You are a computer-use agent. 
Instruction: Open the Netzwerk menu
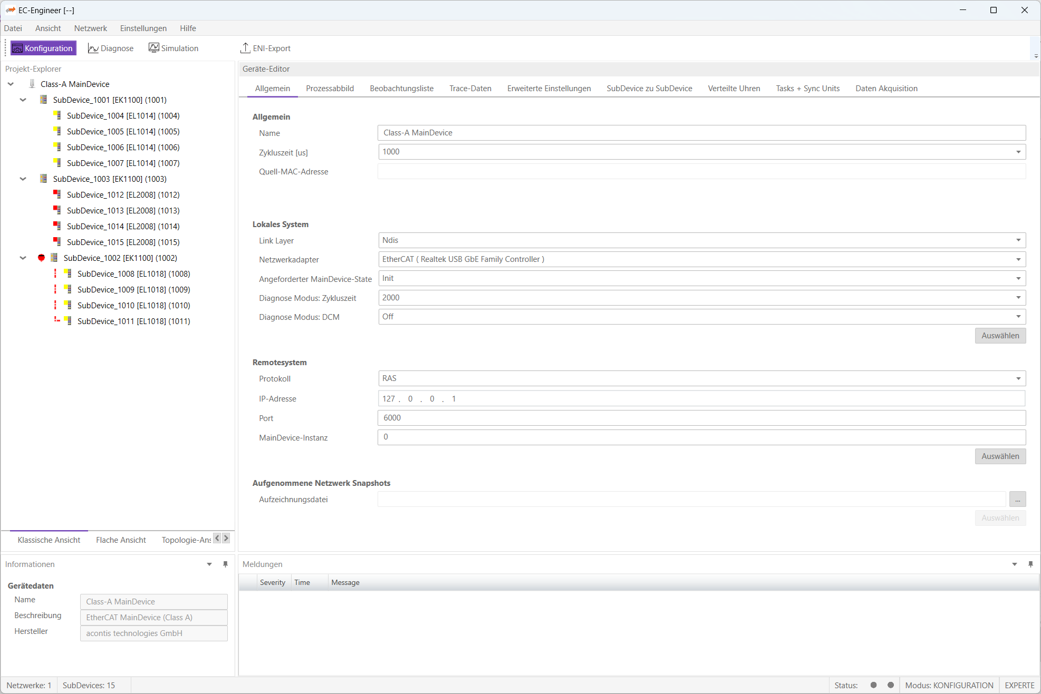pyautogui.click(x=90, y=28)
